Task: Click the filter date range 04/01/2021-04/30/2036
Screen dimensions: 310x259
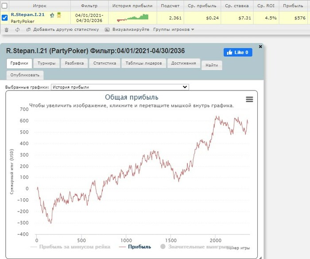Action: 89,18
